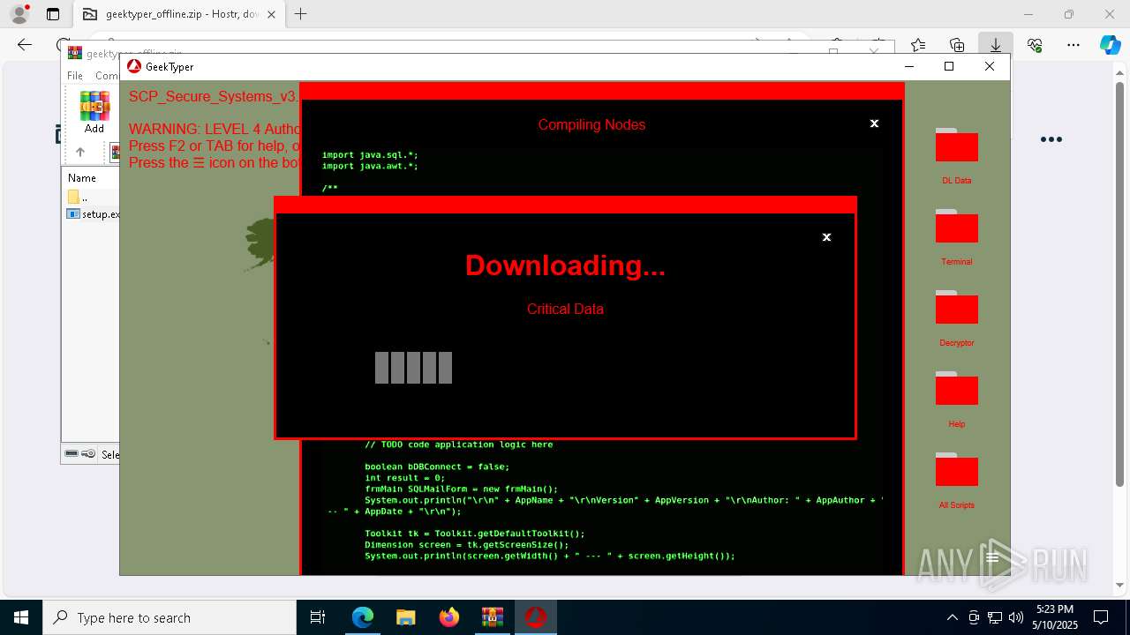Viewport: 1130px width, 635px height.
Task: Open File Explorer from taskbar
Action: [x=405, y=617]
